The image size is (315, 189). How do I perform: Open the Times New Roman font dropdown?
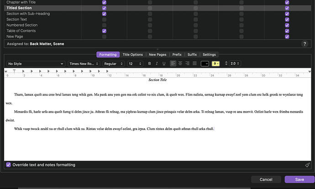click(84, 64)
